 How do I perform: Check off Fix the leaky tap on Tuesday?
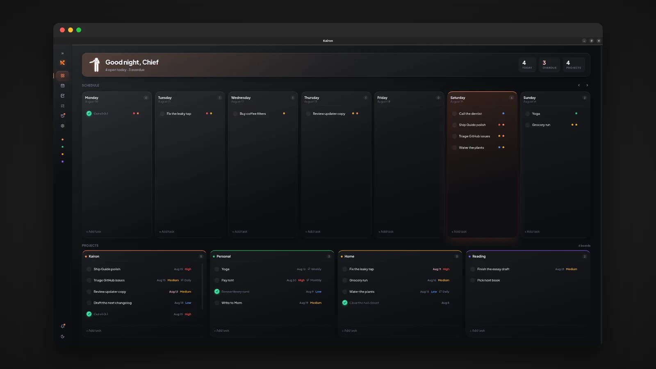click(162, 114)
